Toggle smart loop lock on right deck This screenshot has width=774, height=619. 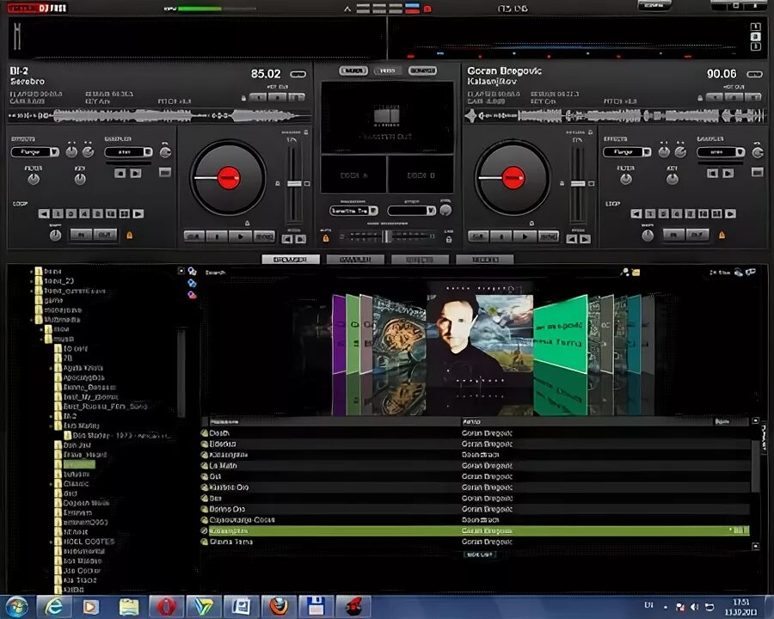pos(722,236)
